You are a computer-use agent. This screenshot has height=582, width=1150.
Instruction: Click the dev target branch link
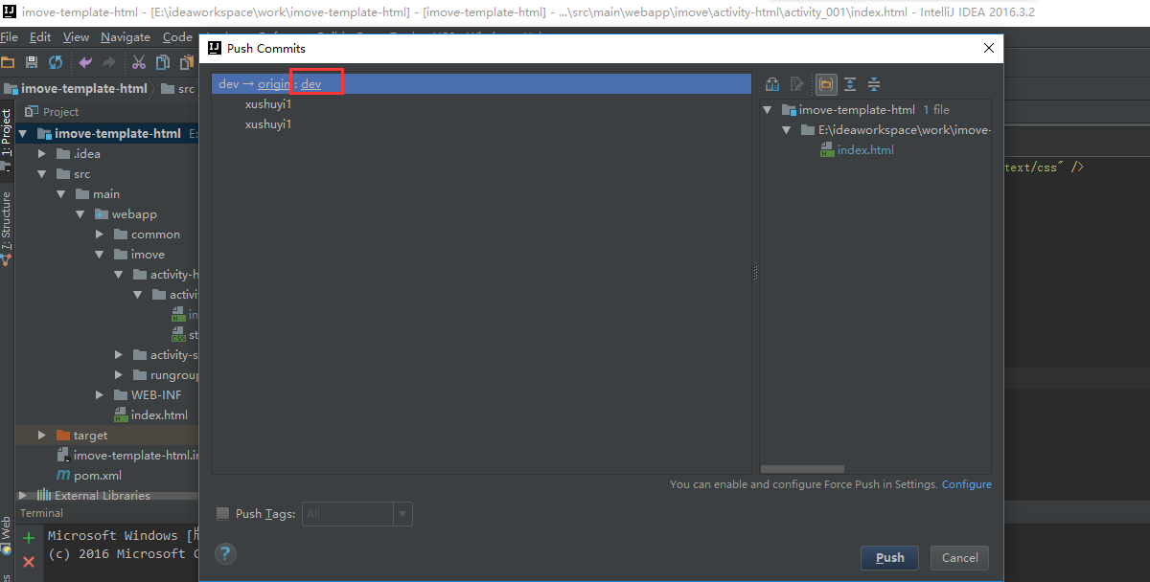[x=311, y=84]
